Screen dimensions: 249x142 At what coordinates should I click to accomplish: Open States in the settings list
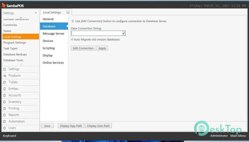21,31
